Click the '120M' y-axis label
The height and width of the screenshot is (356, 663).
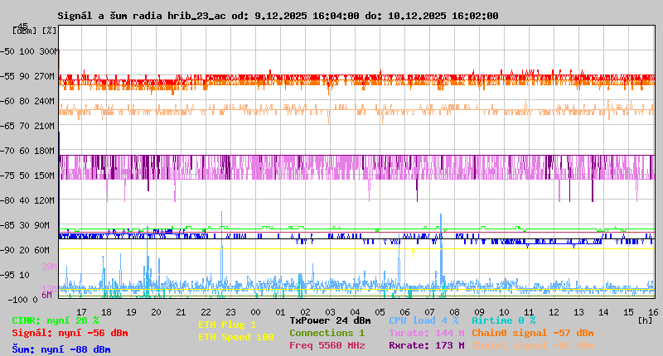coord(46,200)
